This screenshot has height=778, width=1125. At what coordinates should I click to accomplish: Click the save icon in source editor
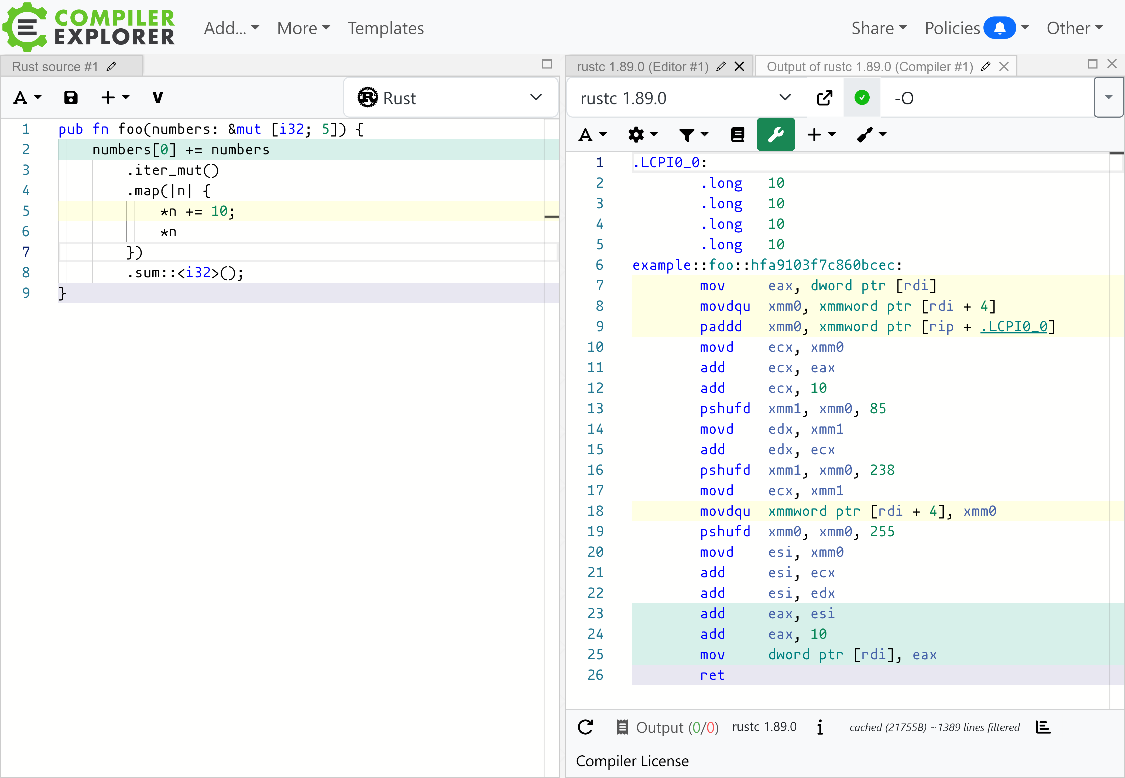pos(71,97)
